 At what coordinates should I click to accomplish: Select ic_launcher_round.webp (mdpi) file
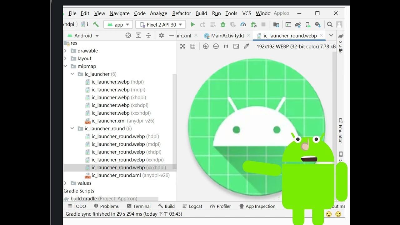tap(123, 144)
